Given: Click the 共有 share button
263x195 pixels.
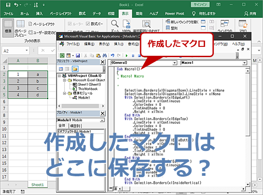Looking at the screenshot, I should (x=250, y=13).
